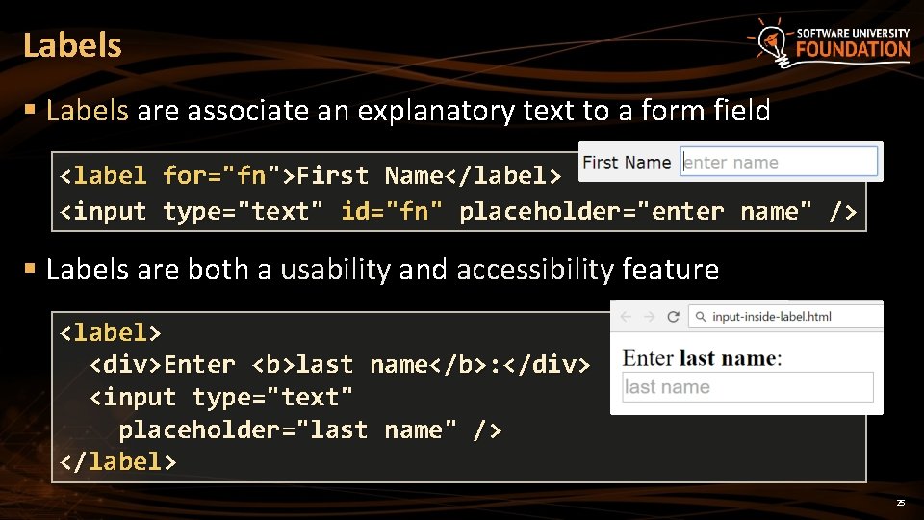Click the '<input type="text"' line in second block
The image size is (924, 520).
click(x=221, y=397)
